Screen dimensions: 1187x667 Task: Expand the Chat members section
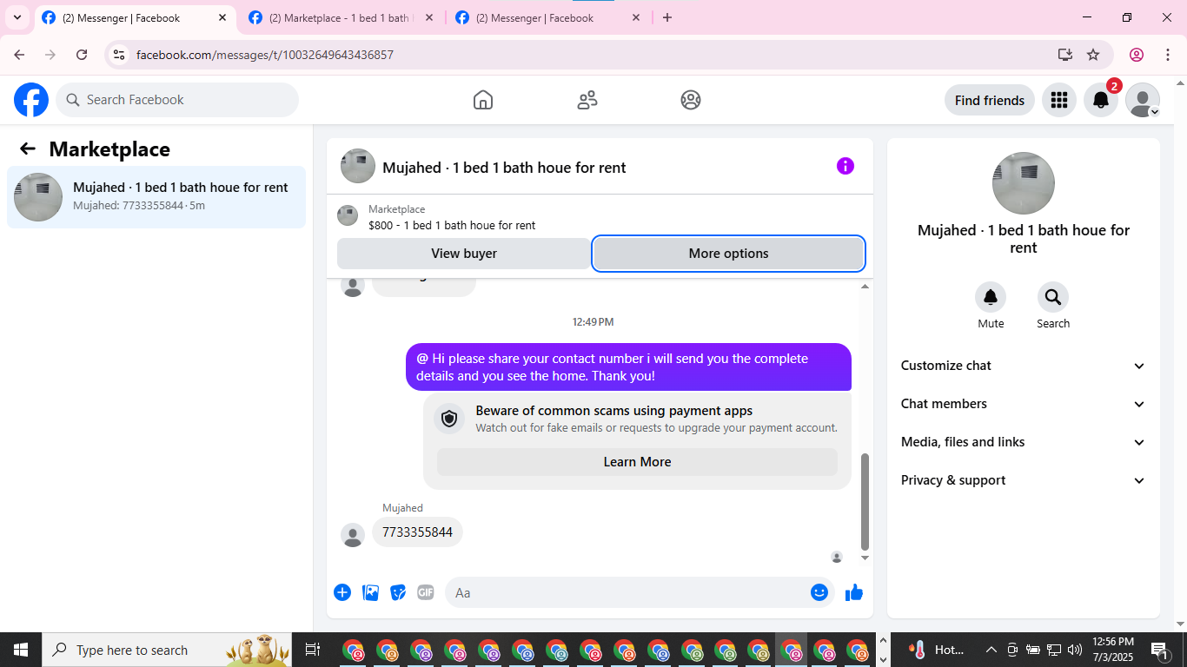click(x=1023, y=404)
